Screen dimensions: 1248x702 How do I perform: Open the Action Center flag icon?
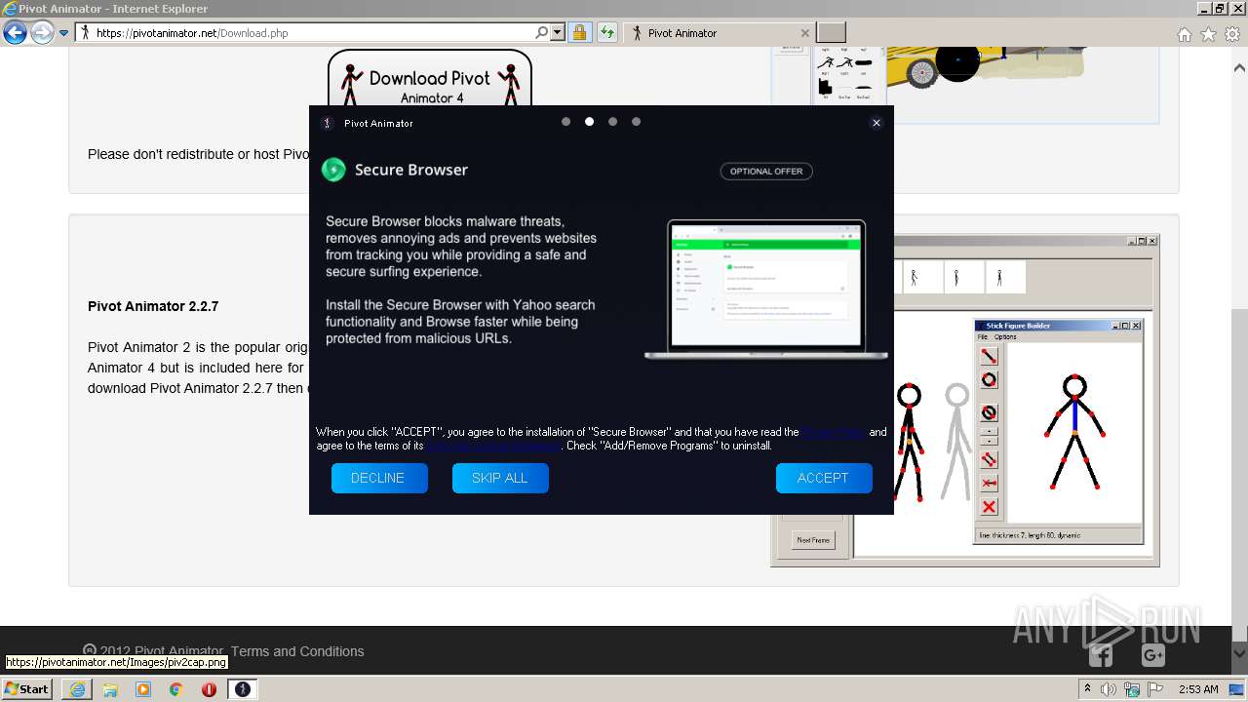click(x=1154, y=689)
